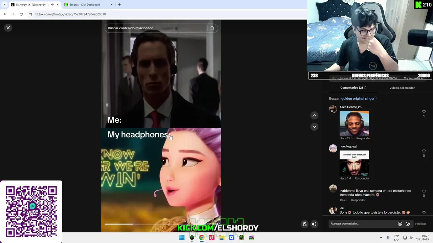433x243 pixels.
Task: Close the TikTok video viewer with X
Action: (8, 28)
